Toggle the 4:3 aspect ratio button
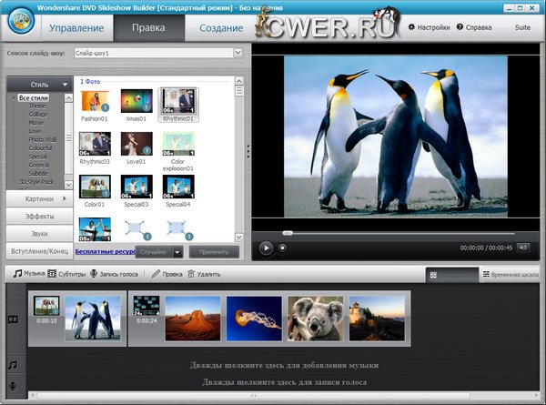Viewport: 546px width, 405px height. [x=524, y=247]
